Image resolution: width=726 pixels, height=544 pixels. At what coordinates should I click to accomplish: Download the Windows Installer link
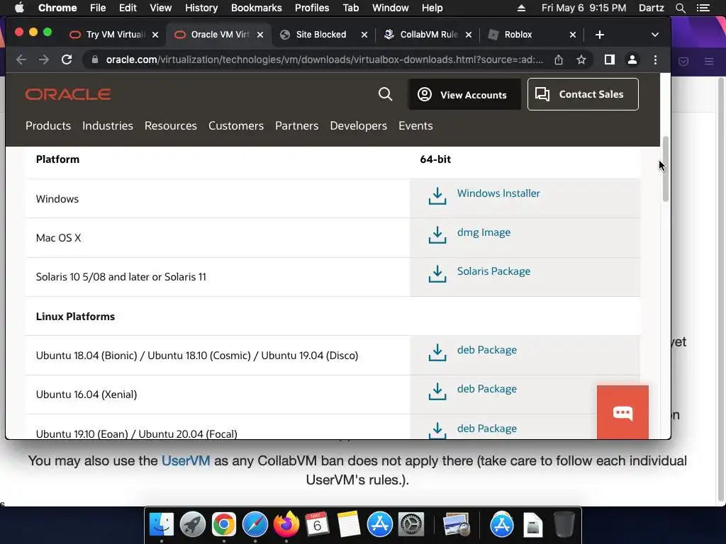click(498, 193)
